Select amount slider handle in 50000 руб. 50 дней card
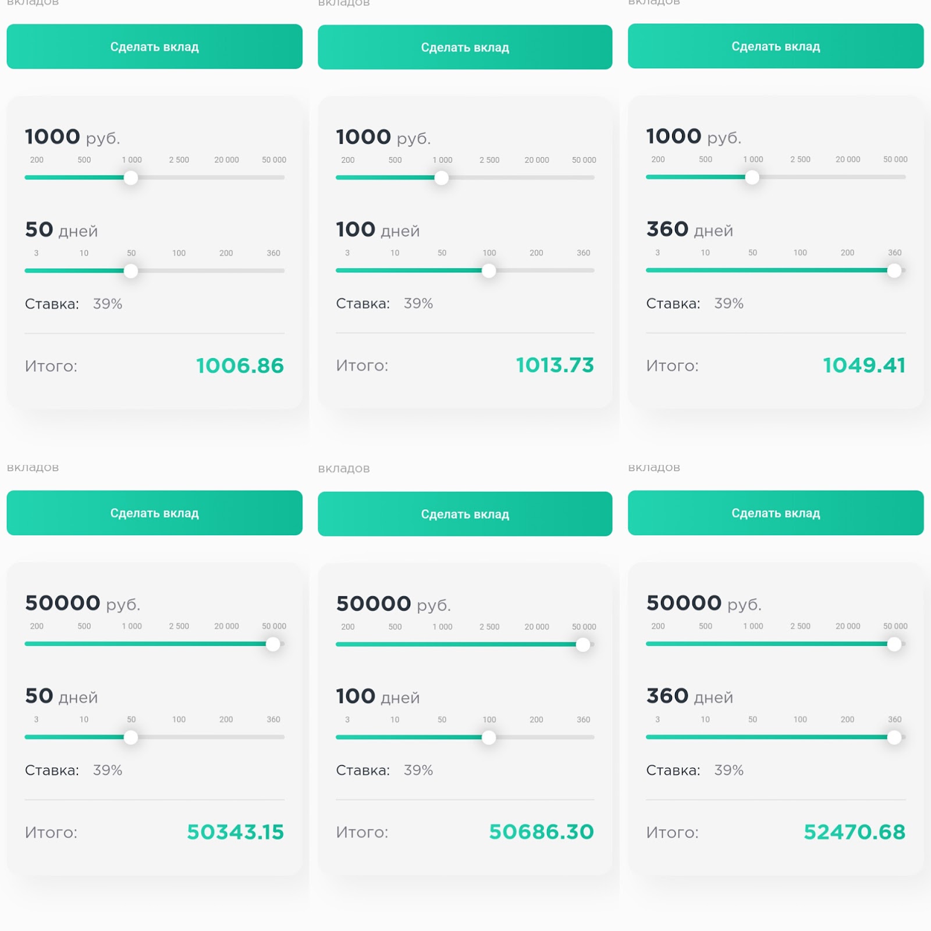This screenshot has width=931, height=931. 273,644
